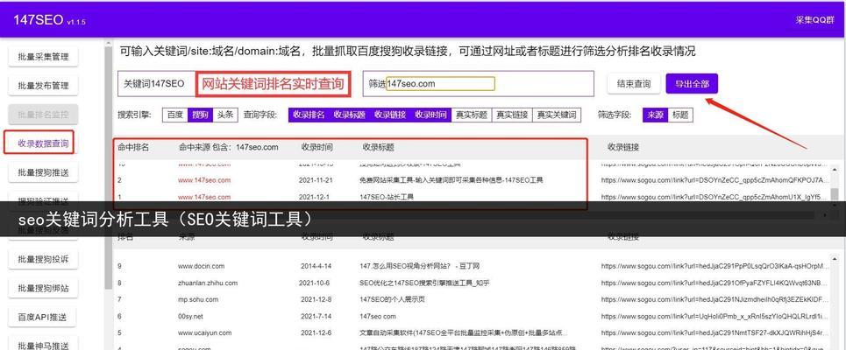This screenshot has height=350, width=846.
Task: Click mp.sohu.com source cell
Action: point(198,299)
